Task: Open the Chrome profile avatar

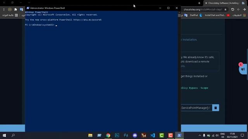Action: coord(10,9)
